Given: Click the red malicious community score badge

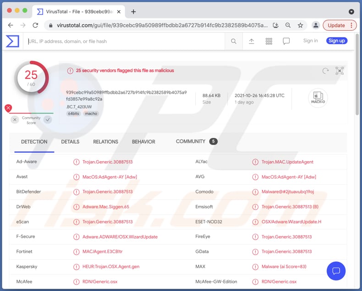Looking at the screenshot, I should pyautogui.click(x=8, y=108).
